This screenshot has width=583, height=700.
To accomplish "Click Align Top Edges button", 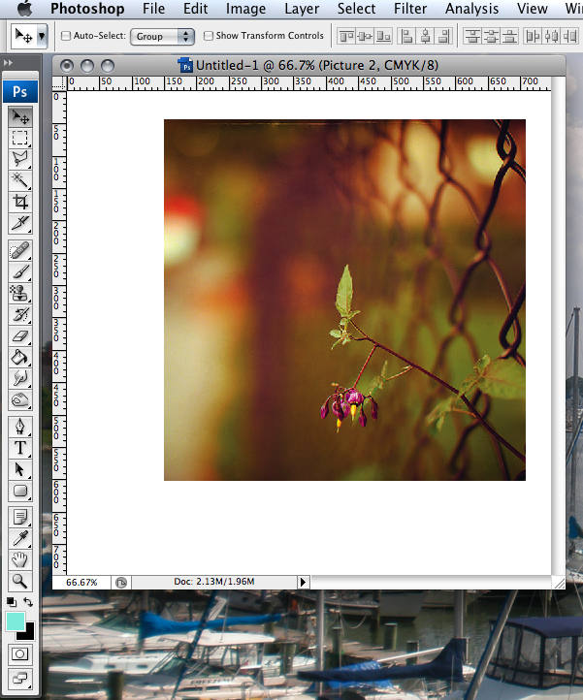I will coord(346,36).
